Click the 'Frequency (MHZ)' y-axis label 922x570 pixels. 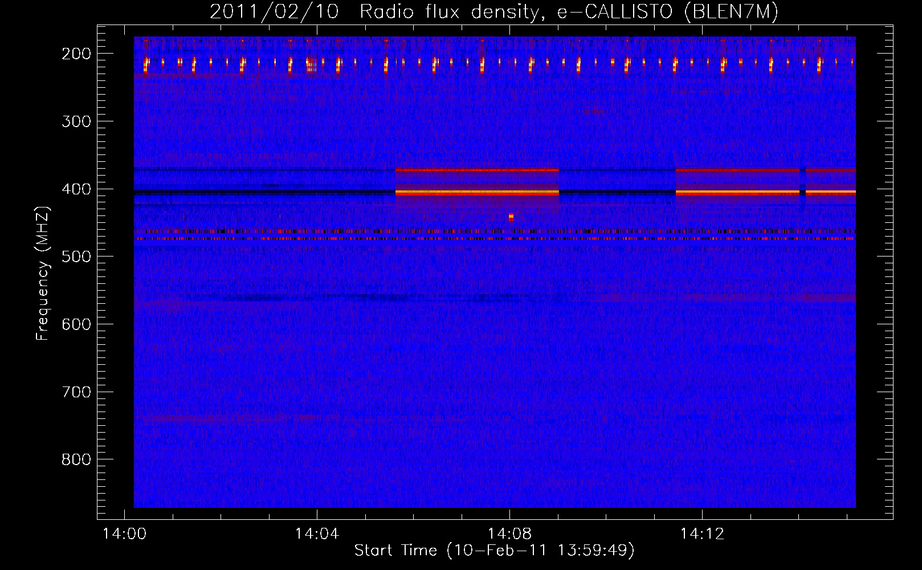(43, 273)
